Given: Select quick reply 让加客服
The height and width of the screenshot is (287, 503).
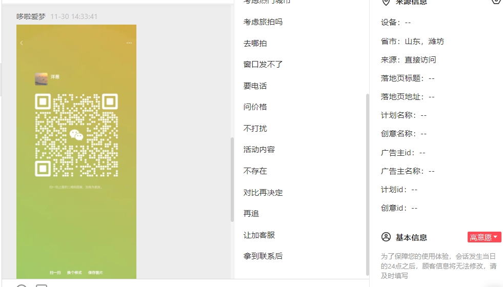Looking at the screenshot, I should 259,235.
